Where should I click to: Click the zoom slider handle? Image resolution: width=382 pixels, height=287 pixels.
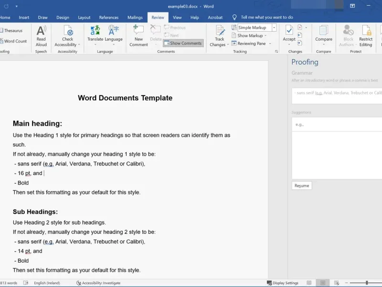point(367,283)
